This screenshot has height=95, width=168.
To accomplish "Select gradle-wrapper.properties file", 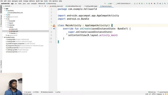I will pyautogui.click(x=20, y=44).
